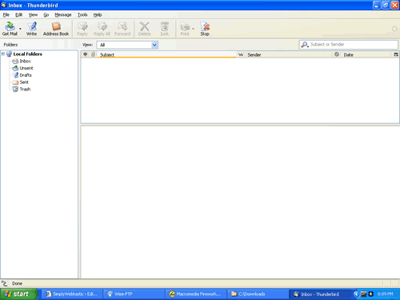Click the Forward toolbar icon
This screenshot has height=300, width=400.
pos(122,29)
